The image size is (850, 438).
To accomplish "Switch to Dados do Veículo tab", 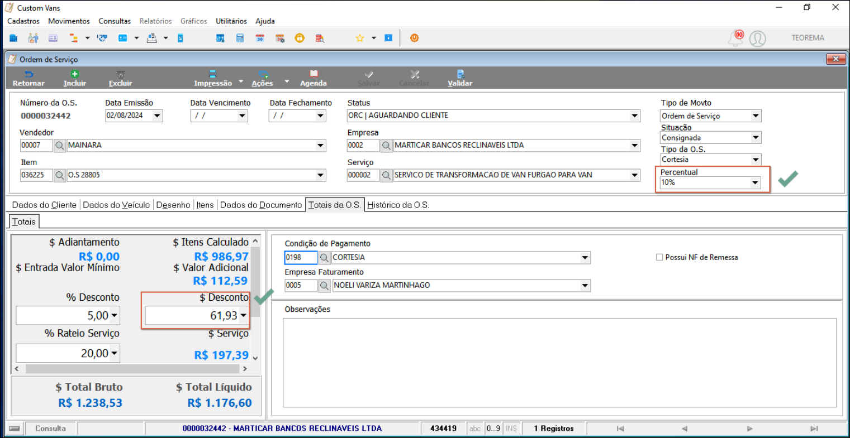I will [116, 205].
